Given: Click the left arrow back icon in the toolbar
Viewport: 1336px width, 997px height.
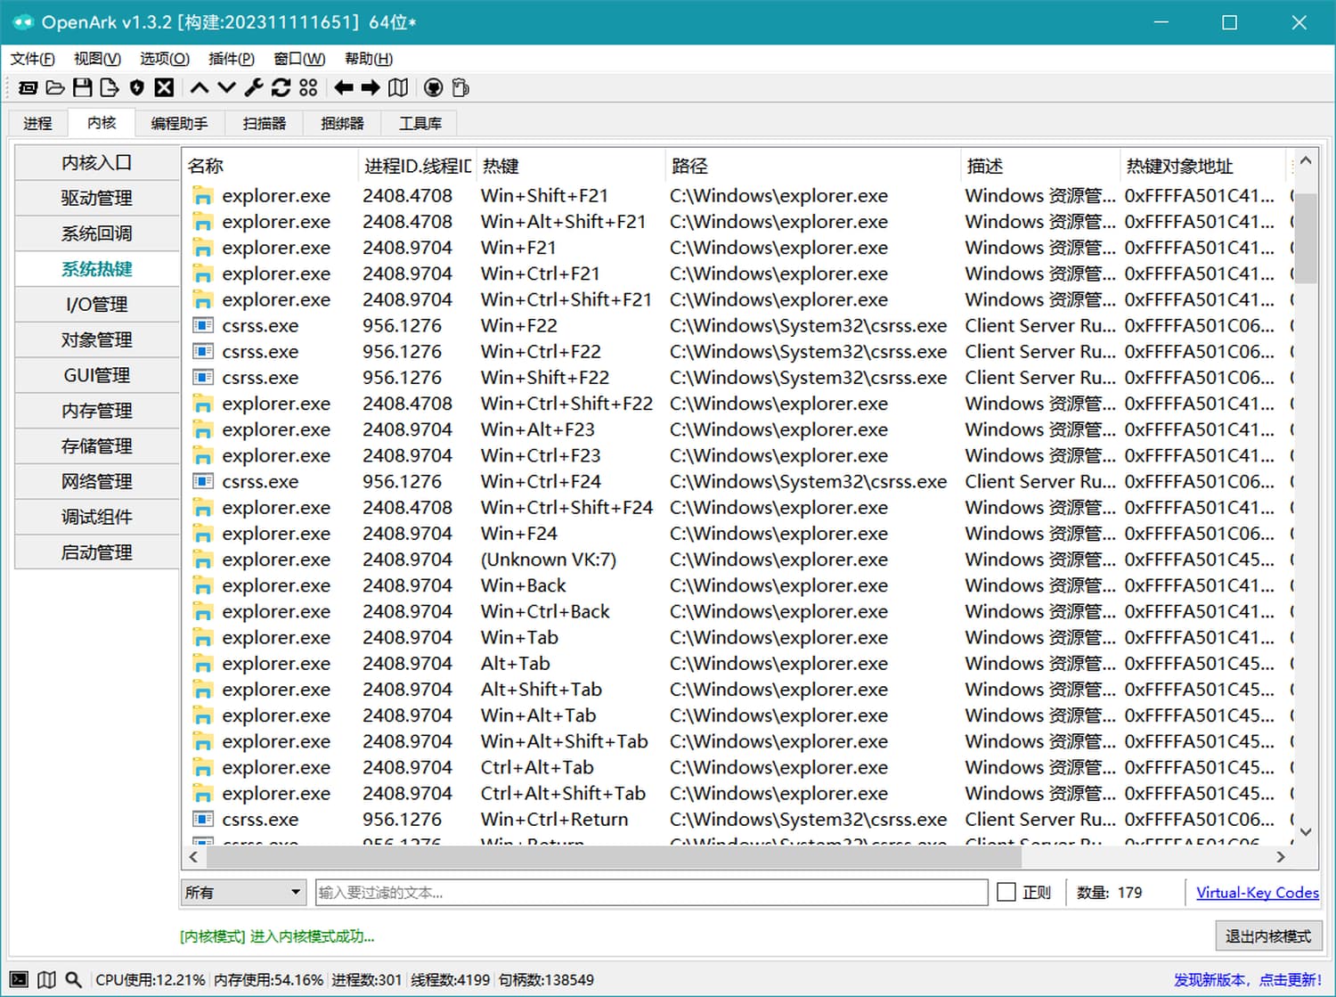Looking at the screenshot, I should pos(344,87).
